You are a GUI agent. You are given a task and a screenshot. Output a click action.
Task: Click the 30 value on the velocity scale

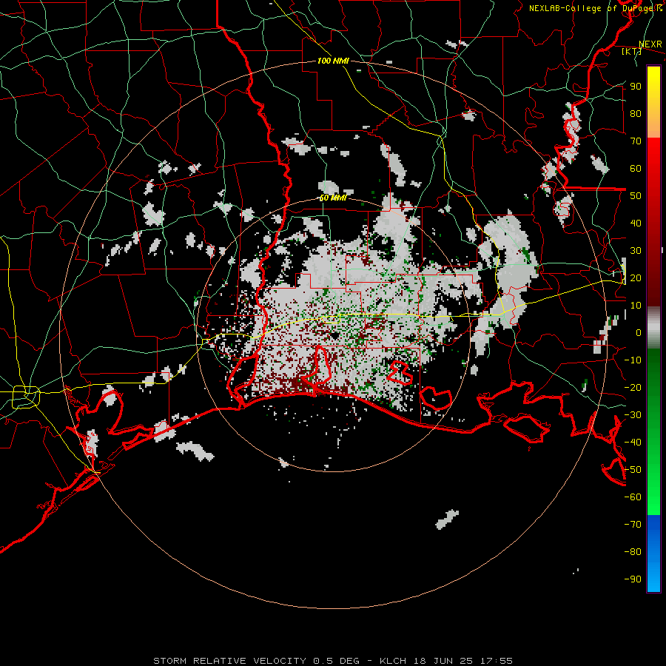[x=636, y=251]
